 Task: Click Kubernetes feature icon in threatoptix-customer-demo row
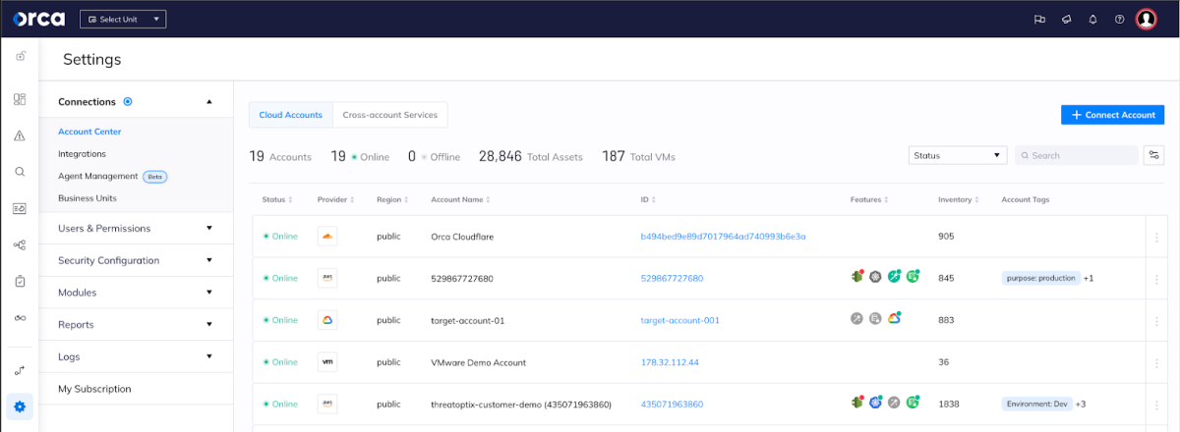[876, 403]
